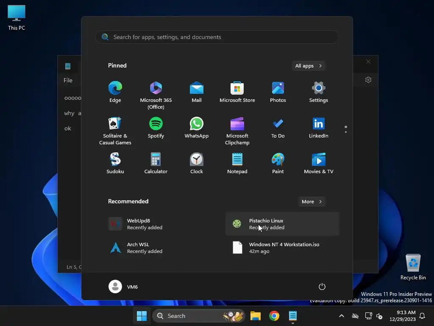This screenshot has height=326, width=434.
Task: Open Microsoft Clipchamp
Action: [237, 131]
